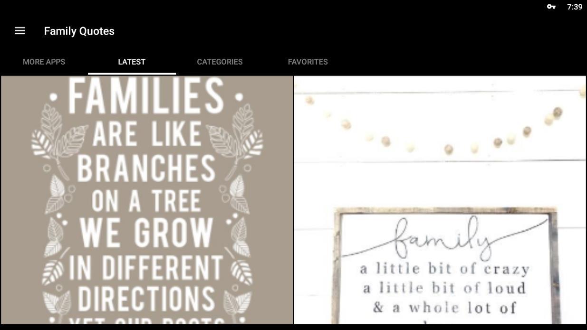Tap '& a whole lot of' text on sign
The width and height of the screenshot is (587, 330).
[444, 308]
